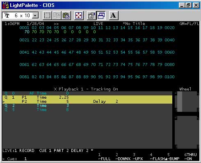The height and width of the screenshot is (163, 201).
Task: Click the 1 -FULL softkey
Action: pyautogui.click(x=104, y=157)
